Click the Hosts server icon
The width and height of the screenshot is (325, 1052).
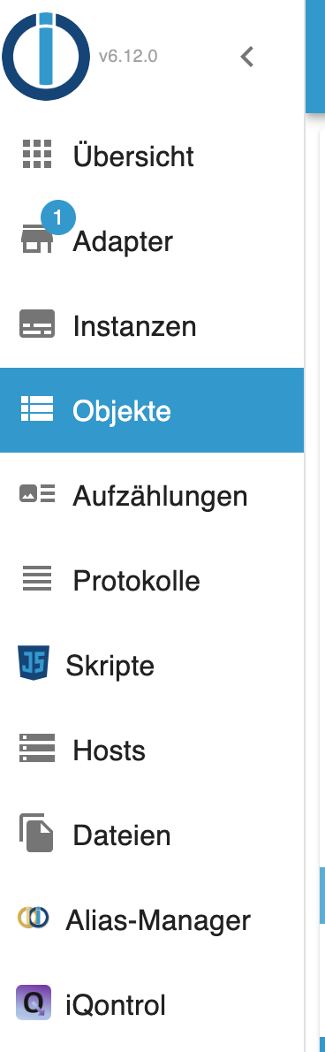pyautogui.click(x=37, y=747)
